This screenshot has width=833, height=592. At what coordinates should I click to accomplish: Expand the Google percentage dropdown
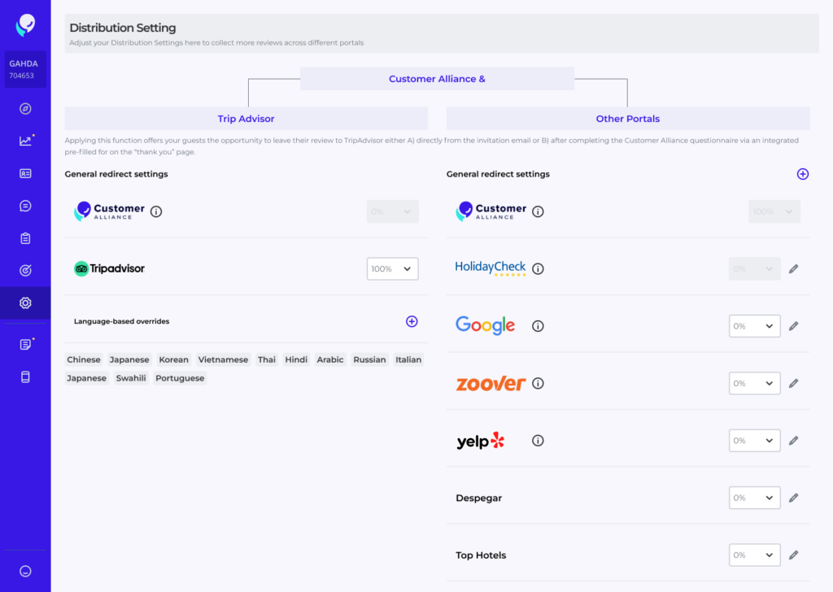click(x=754, y=326)
